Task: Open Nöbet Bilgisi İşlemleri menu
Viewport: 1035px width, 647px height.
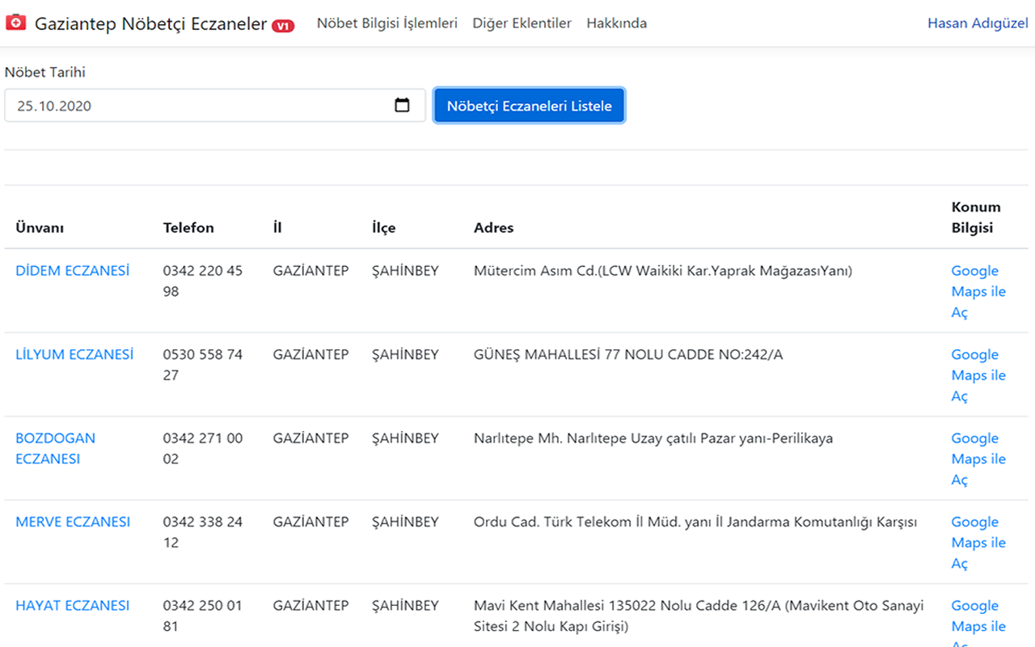Action: pyautogui.click(x=387, y=23)
